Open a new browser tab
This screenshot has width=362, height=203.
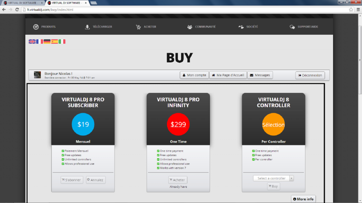pyautogui.click(x=94, y=3)
